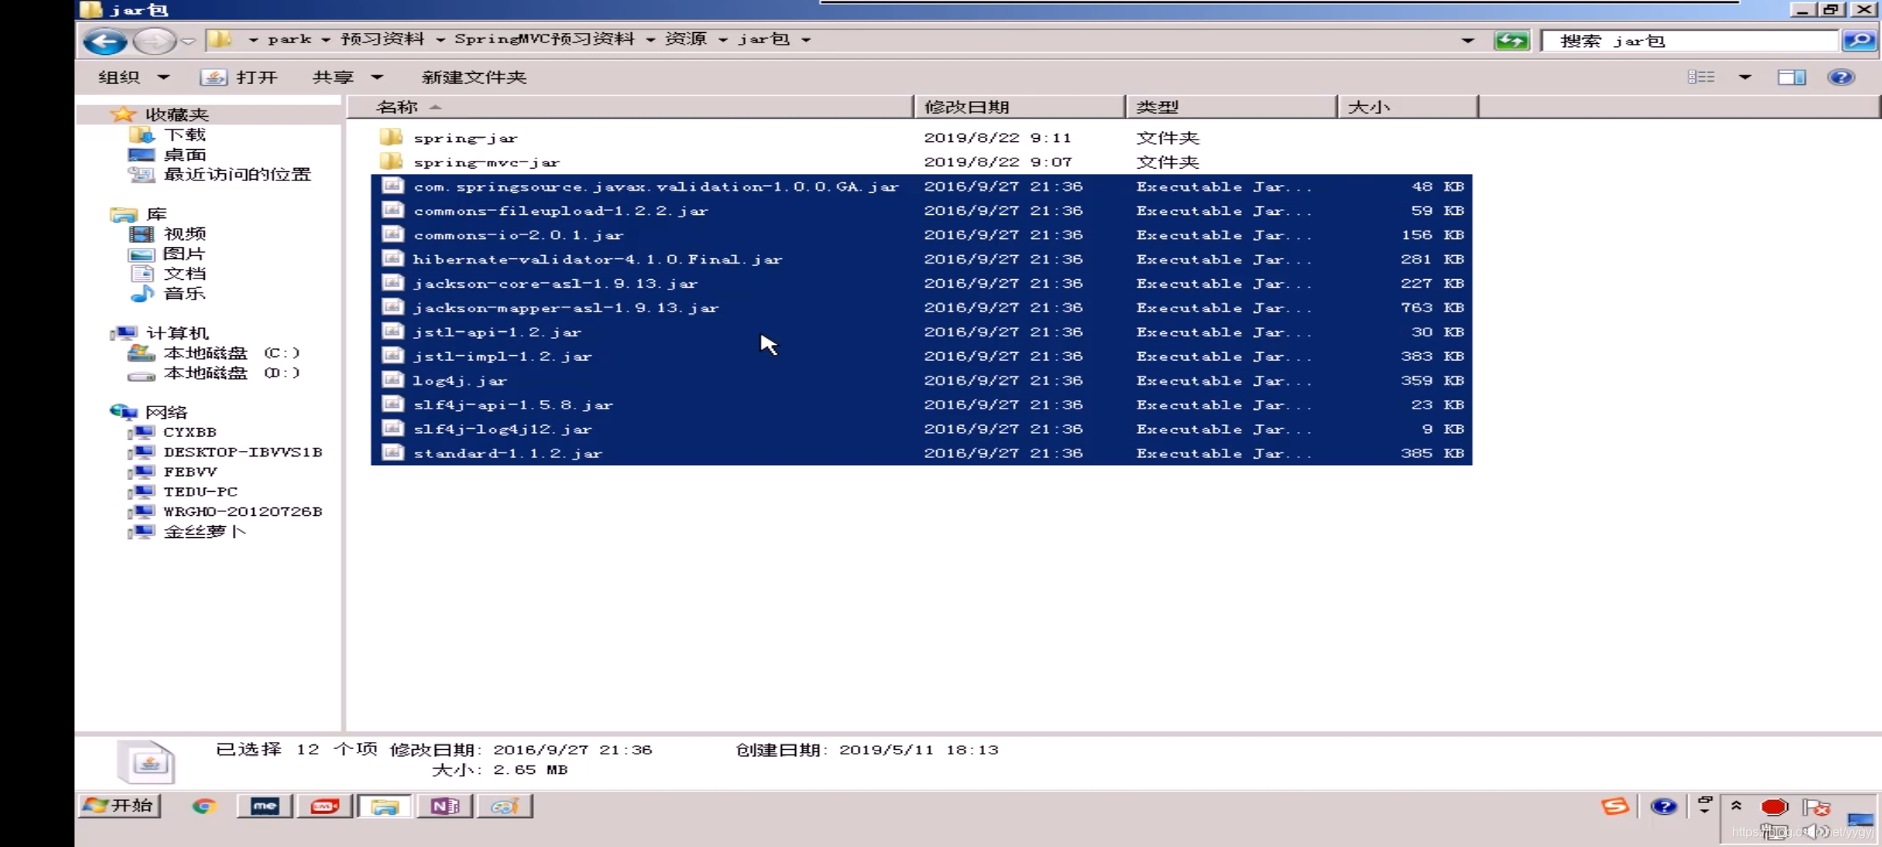The height and width of the screenshot is (847, 1882).
Task: Expand the address bar history dropdown
Action: click(x=1467, y=41)
